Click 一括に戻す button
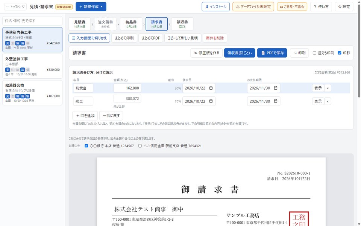This screenshot has height=226, width=361. click(x=111, y=116)
